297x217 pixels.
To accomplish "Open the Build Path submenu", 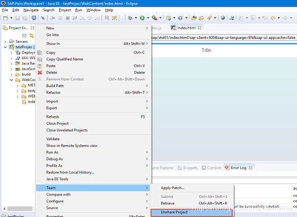I will click(x=93, y=86).
